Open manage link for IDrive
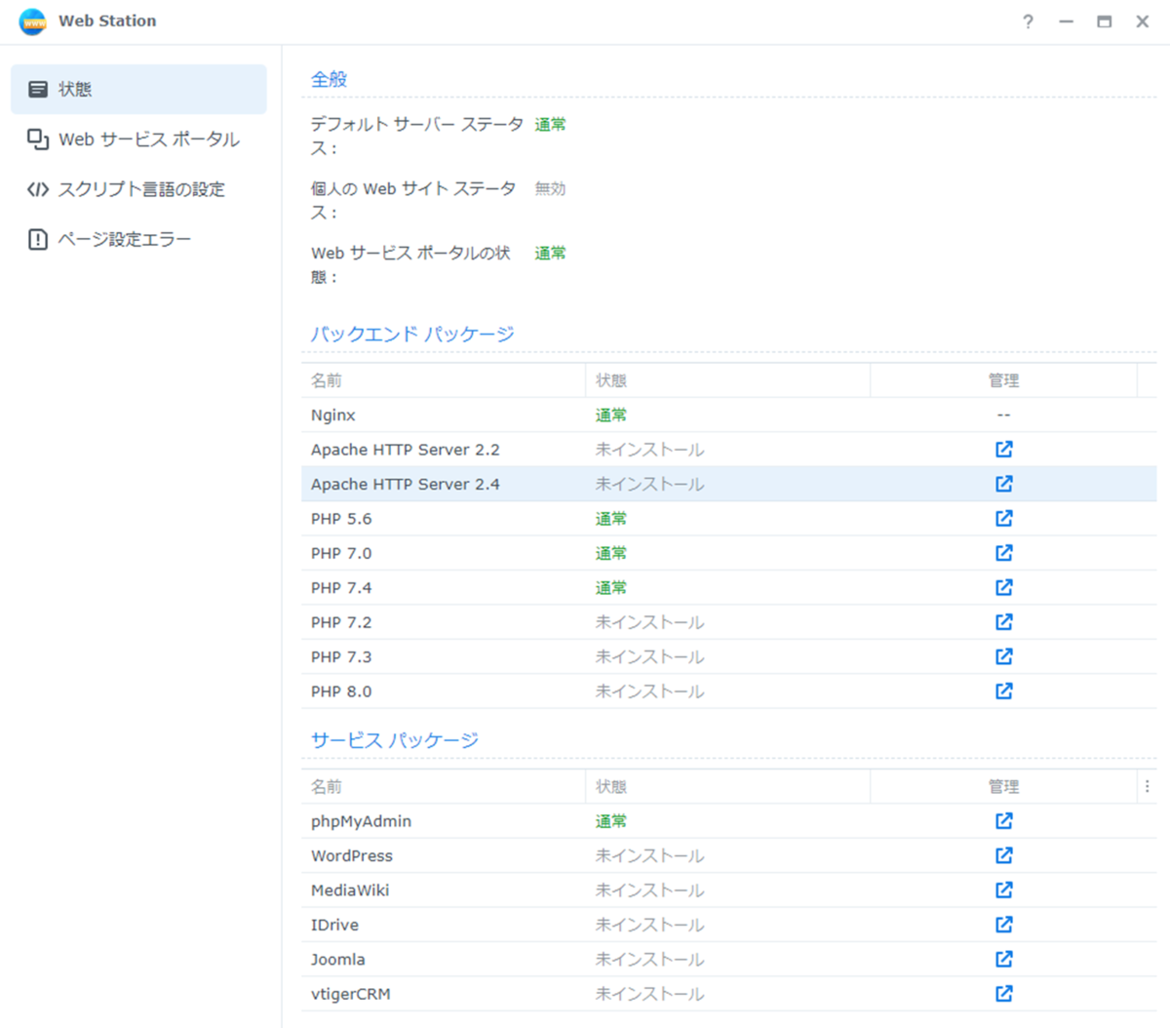Screen dimensions: 1170x1028 [1003, 925]
